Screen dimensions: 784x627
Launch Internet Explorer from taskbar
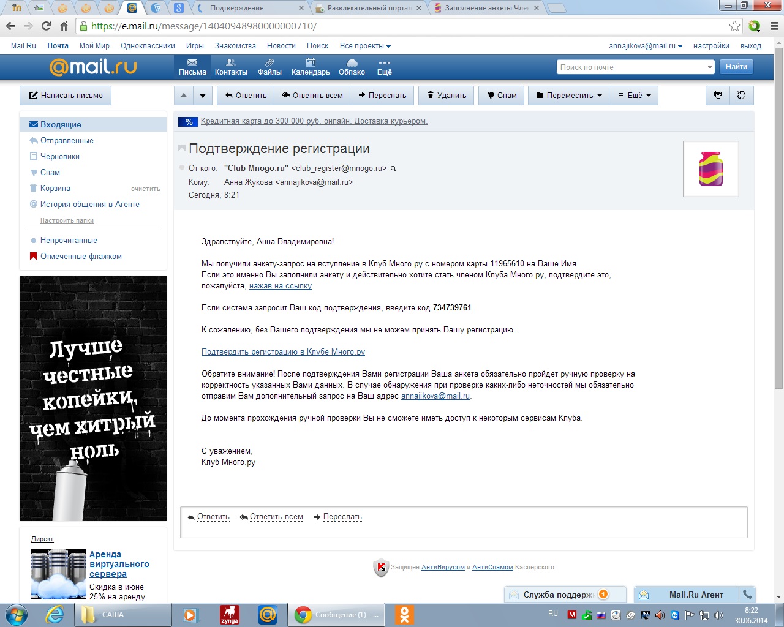coord(55,615)
